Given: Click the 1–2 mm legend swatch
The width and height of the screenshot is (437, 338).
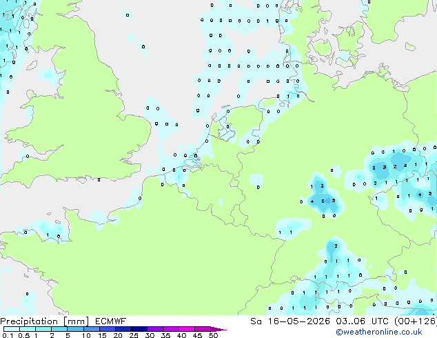Looking at the screenshot, I should tap(43, 329).
